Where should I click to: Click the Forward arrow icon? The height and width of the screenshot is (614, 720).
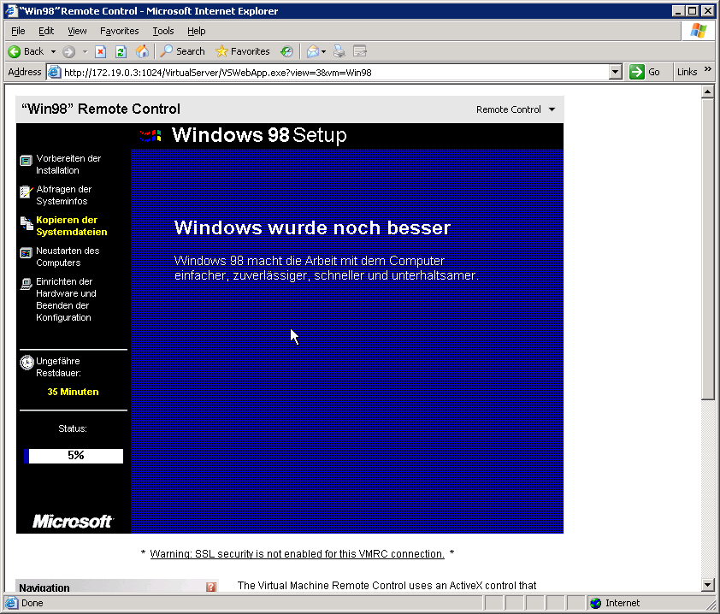(x=69, y=52)
